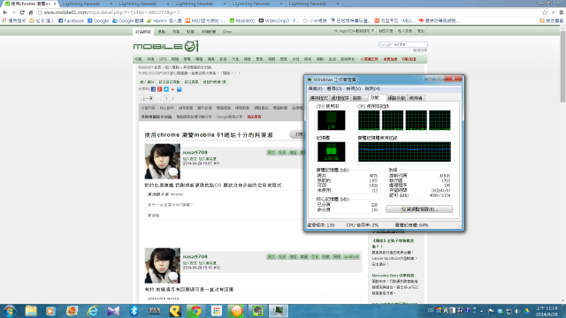Switch to Task Manager Users tab
This screenshot has height=318, width=566.
416,98
